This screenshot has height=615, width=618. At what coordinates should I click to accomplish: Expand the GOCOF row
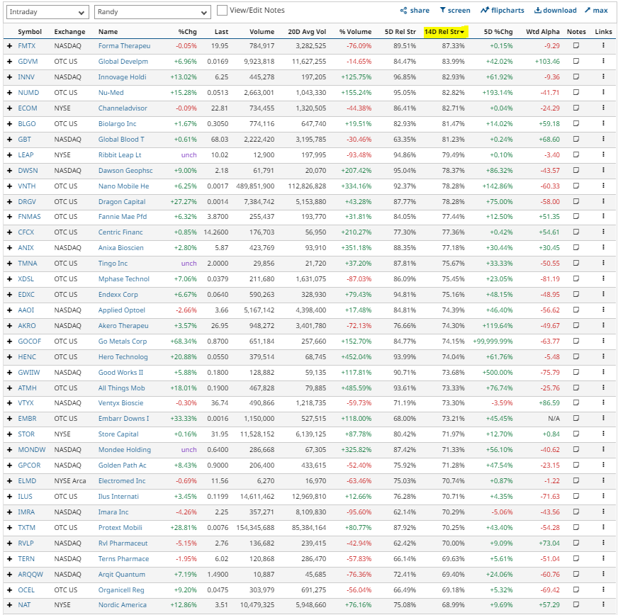(x=9, y=342)
